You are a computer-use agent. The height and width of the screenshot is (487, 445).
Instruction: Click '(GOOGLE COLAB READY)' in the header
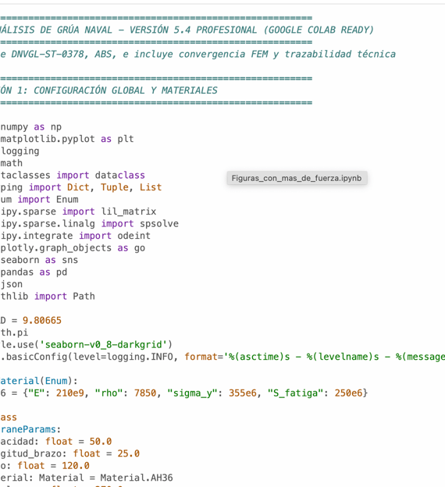[x=319, y=30]
